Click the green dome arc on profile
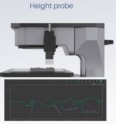 coord(91,98)
